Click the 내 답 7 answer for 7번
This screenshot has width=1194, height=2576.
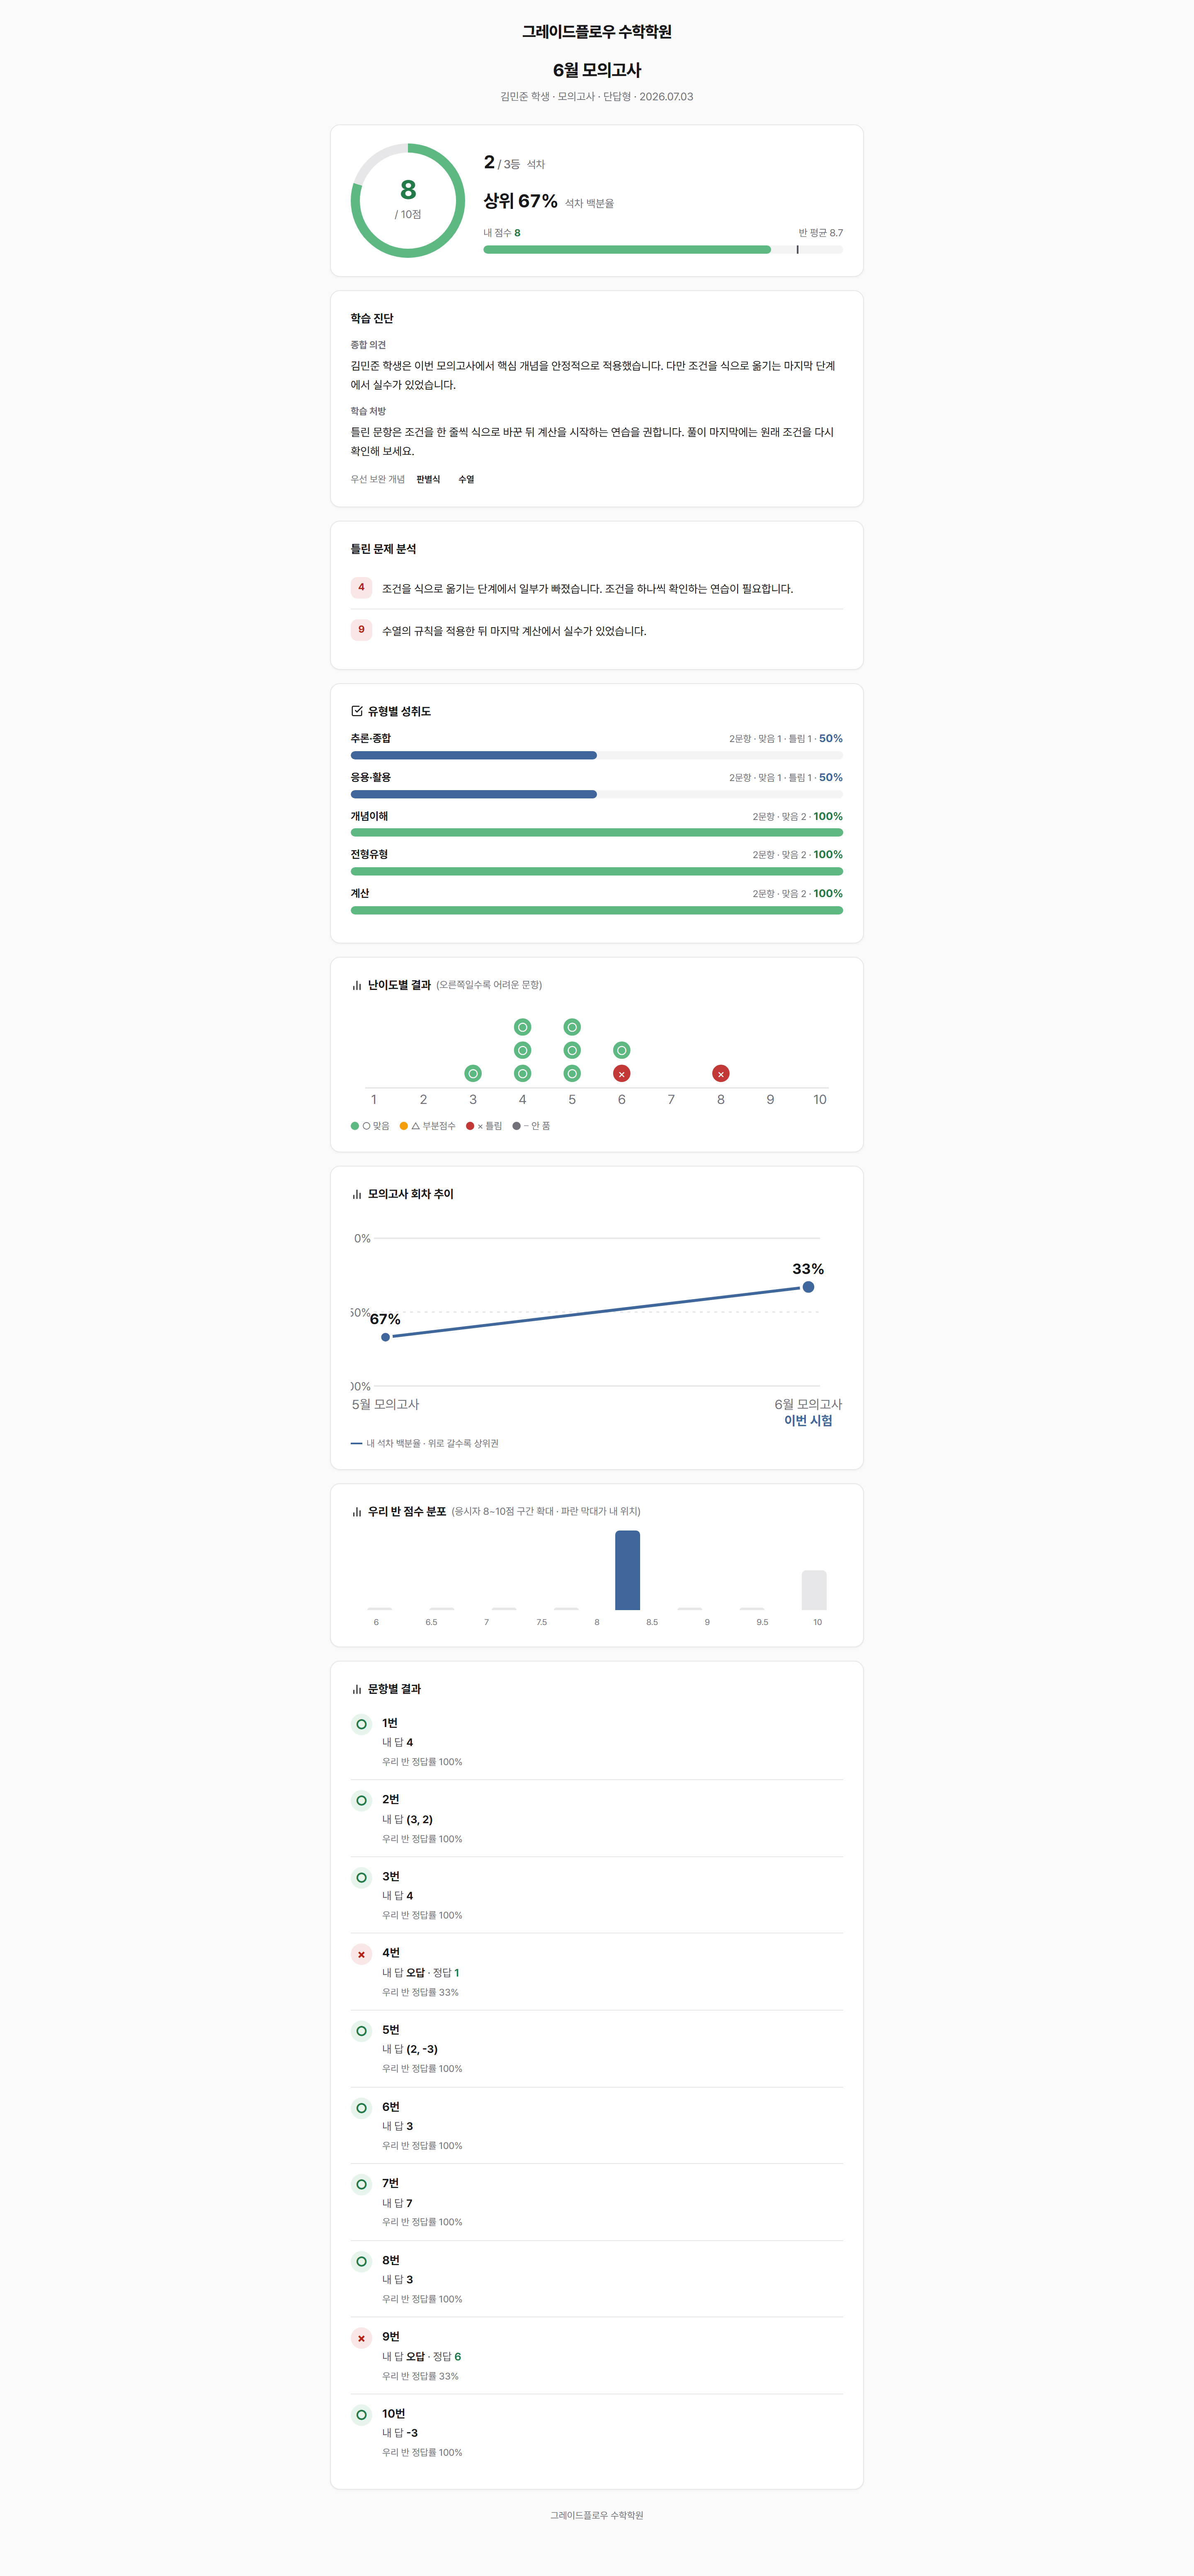tap(397, 2203)
